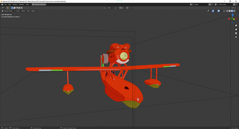Click the Object Context Menu status hint
Viewport: 239px width, 129px height.
coord(70,128)
